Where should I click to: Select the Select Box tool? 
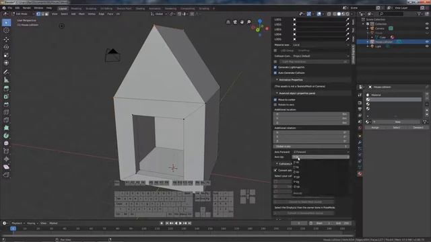coord(6,22)
